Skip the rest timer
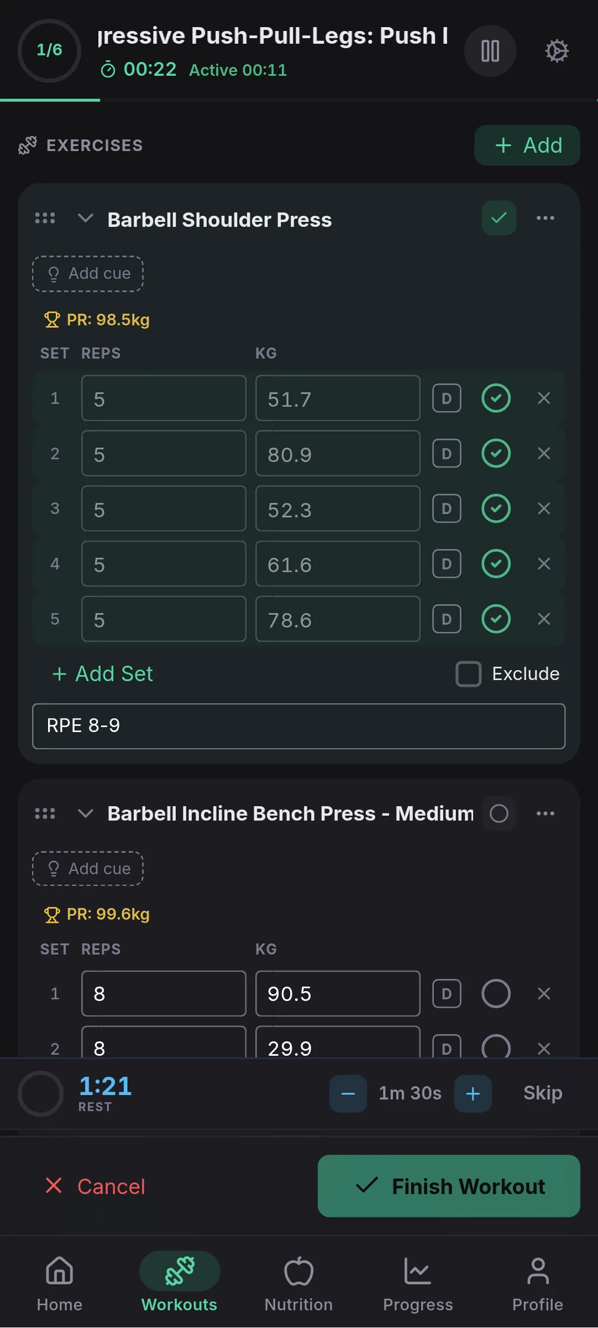 coord(542,1093)
